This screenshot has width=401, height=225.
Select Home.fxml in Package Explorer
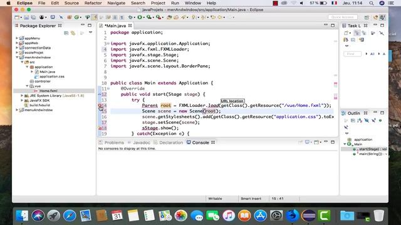pos(48,91)
